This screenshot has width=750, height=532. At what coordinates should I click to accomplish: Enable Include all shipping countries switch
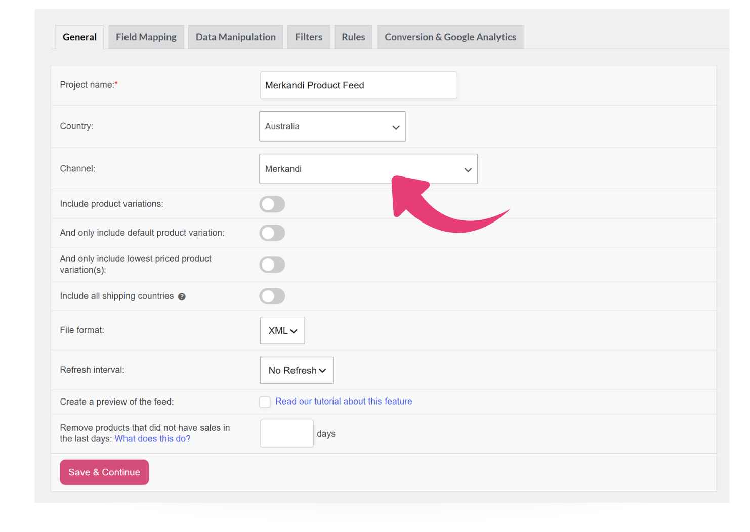point(272,296)
